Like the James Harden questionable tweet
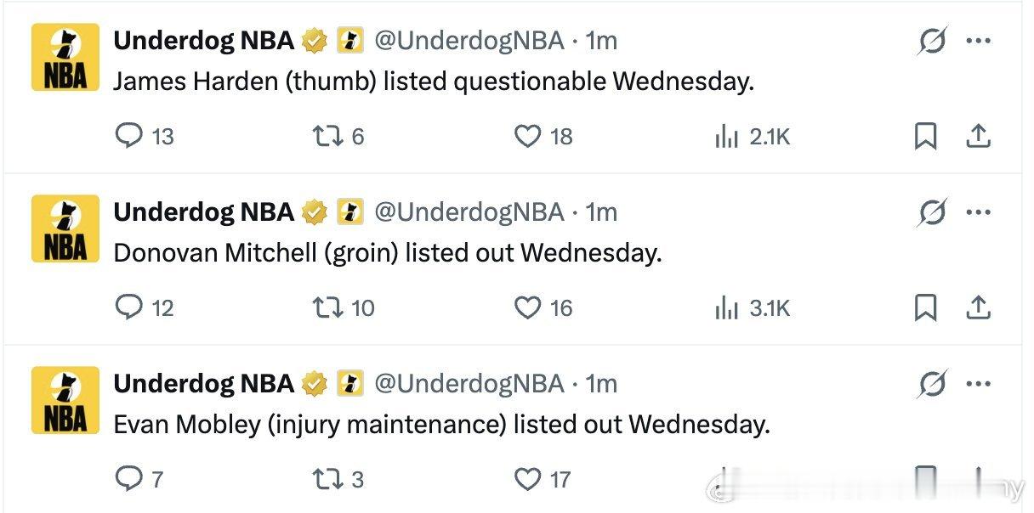Viewport: 1034px width, 513px height. (528, 136)
